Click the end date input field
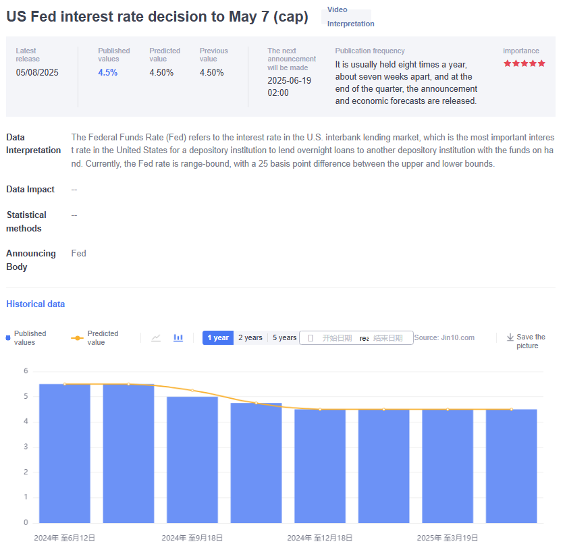This screenshot has width=565, height=550. coord(387,338)
